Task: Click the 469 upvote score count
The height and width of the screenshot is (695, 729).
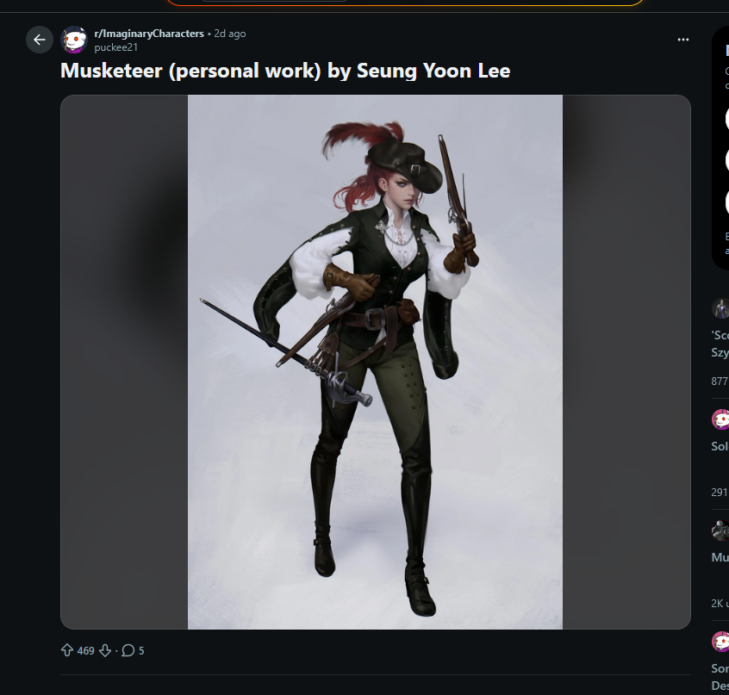Action: click(x=85, y=650)
